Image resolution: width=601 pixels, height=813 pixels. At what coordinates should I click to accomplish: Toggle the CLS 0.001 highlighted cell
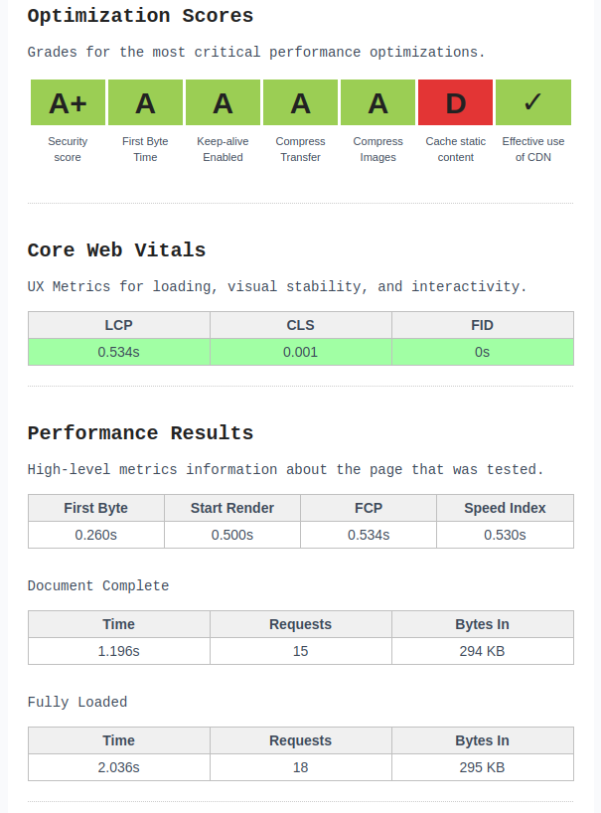pyautogui.click(x=300, y=352)
